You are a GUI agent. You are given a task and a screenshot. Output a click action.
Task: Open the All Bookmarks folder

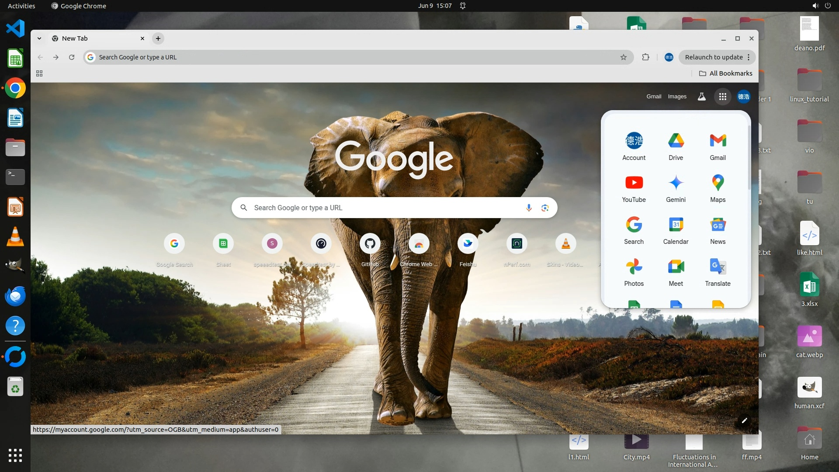coord(725,73)
